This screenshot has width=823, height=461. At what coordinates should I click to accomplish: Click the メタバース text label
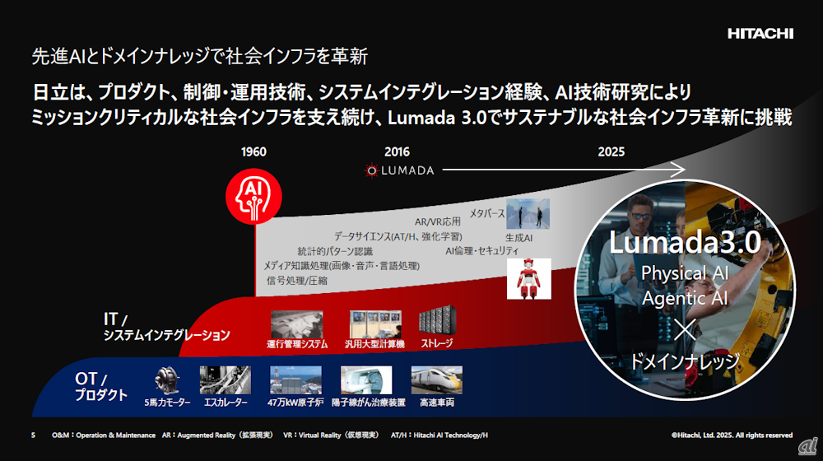tap(486, 213)
